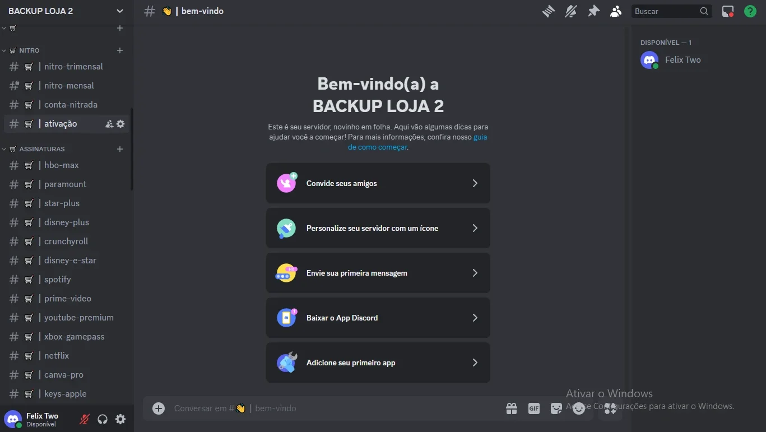Click Baixar o App Discord card
The width and height of the screenshot is (766, 432).
378,318
